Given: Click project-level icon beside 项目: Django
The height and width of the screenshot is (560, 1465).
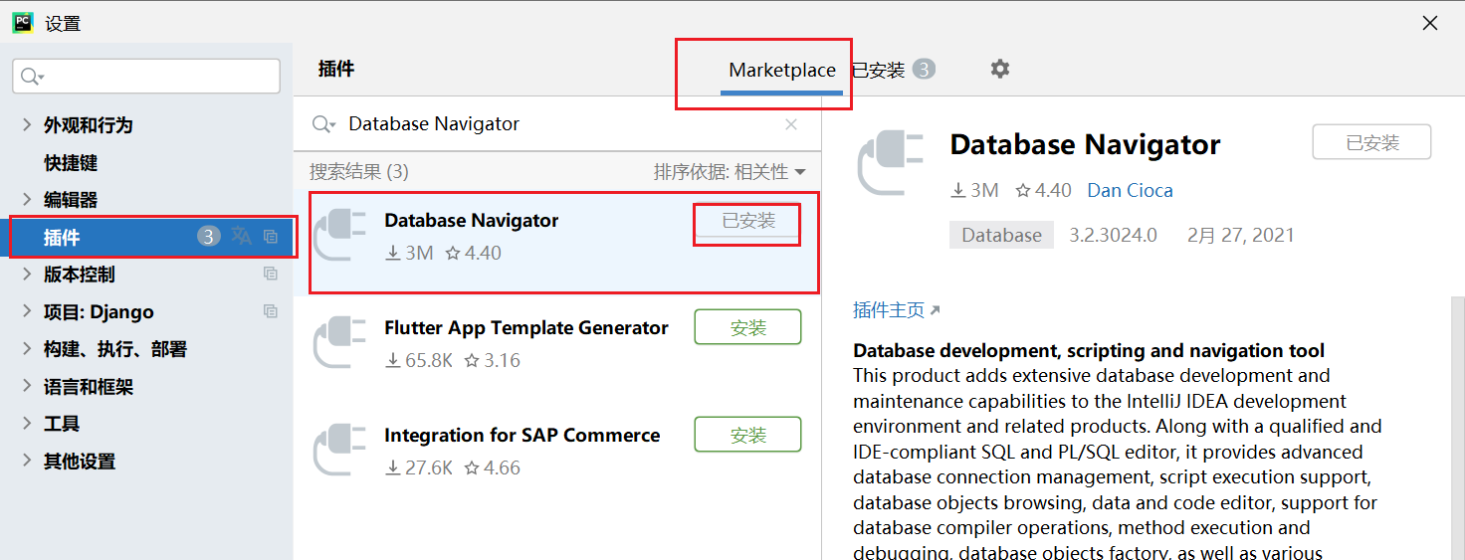Looking at the screenshot, I should click(271, 311).
